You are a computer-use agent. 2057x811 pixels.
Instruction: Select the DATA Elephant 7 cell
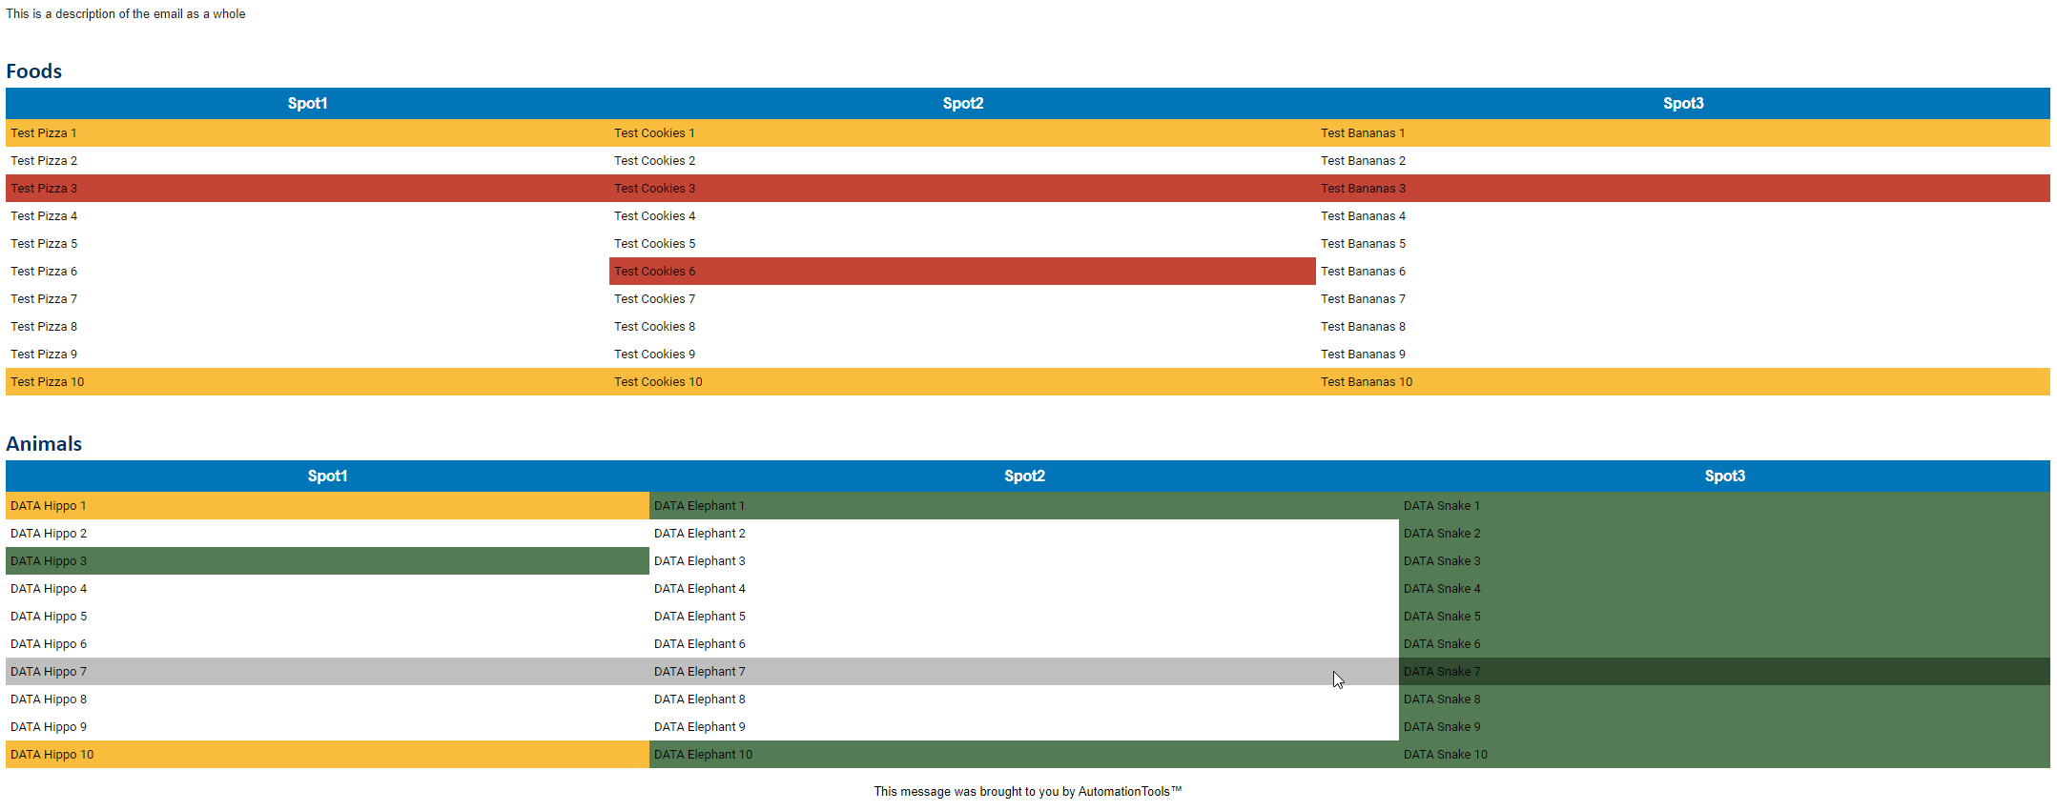click(x=1024, y=672)
